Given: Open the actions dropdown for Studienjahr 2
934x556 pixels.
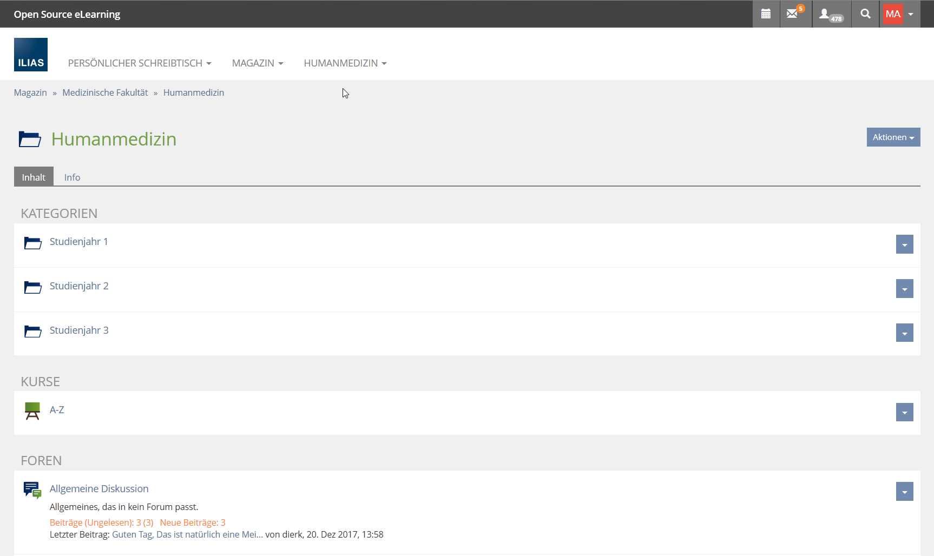Looking at the screenshot, I should 904,289.
